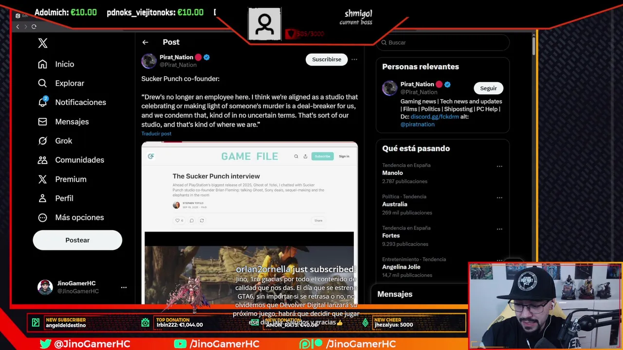Click the Mensajes envelope icon

[x=43, y=122]
